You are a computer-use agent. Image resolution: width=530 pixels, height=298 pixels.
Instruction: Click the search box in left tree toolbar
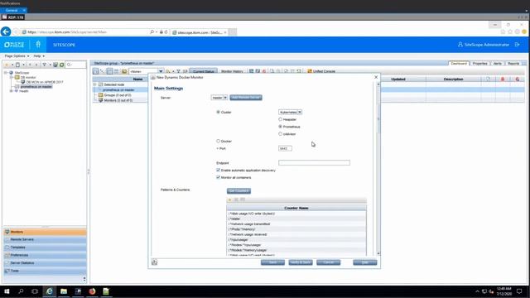75,65
